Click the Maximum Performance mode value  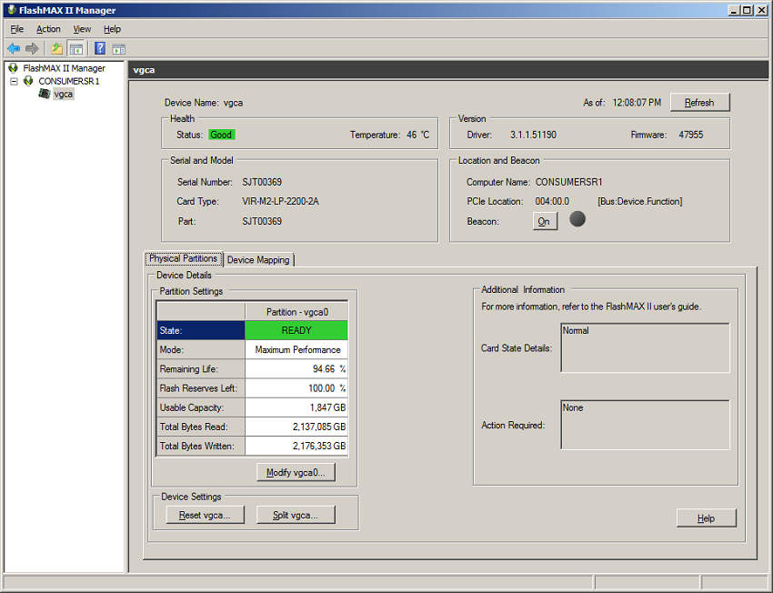click(297, 349)
